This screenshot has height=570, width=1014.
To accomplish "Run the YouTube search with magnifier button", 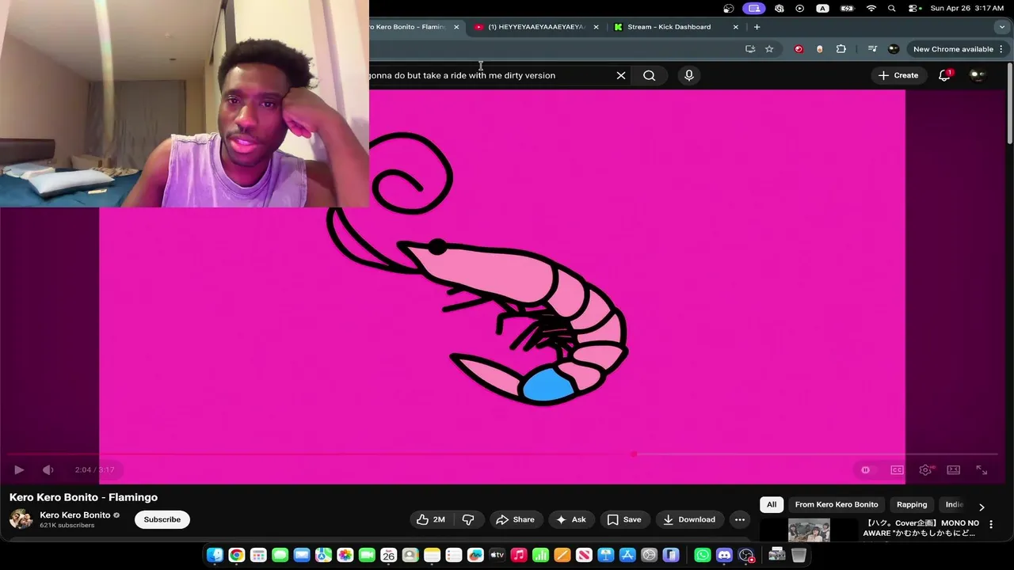I will click(x=650, y=75).
